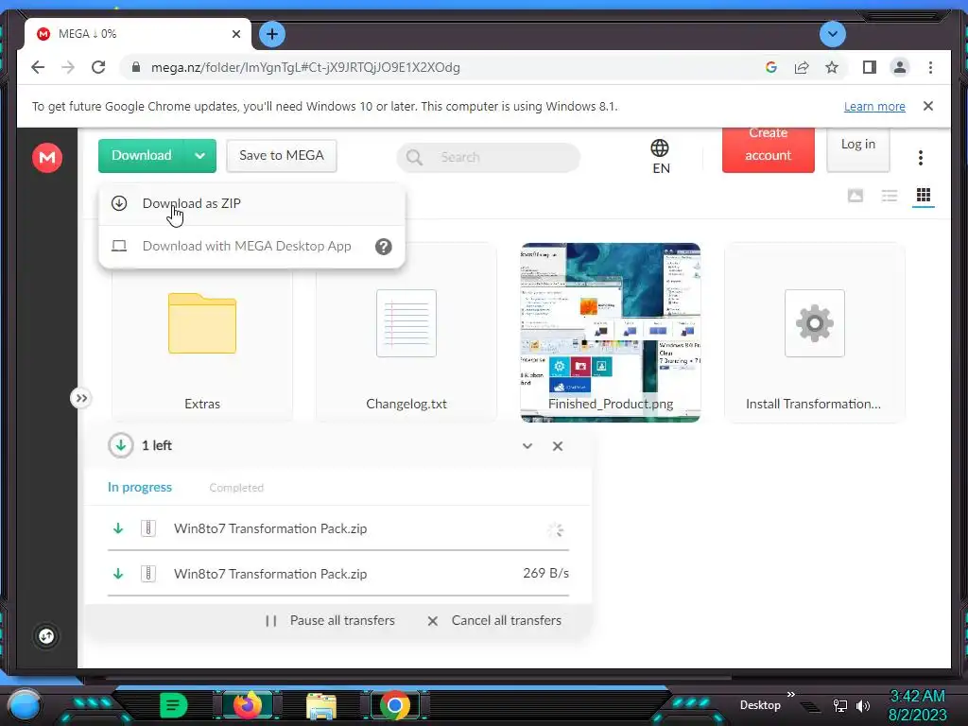The height and width of the screenshot is (726, 968).
Task: Switch to image gallery view icon
Action: [x=855, y=196]
